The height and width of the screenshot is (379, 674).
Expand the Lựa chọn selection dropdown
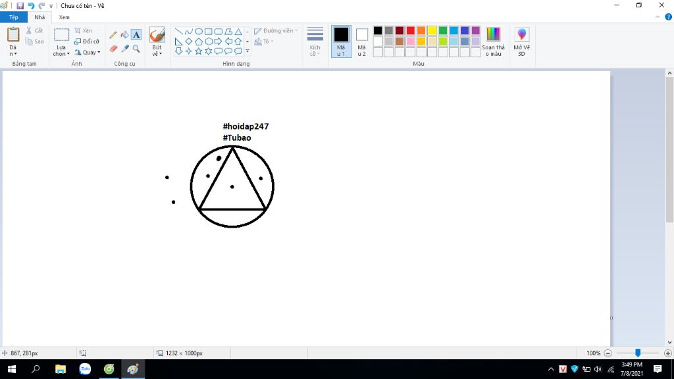61,51
